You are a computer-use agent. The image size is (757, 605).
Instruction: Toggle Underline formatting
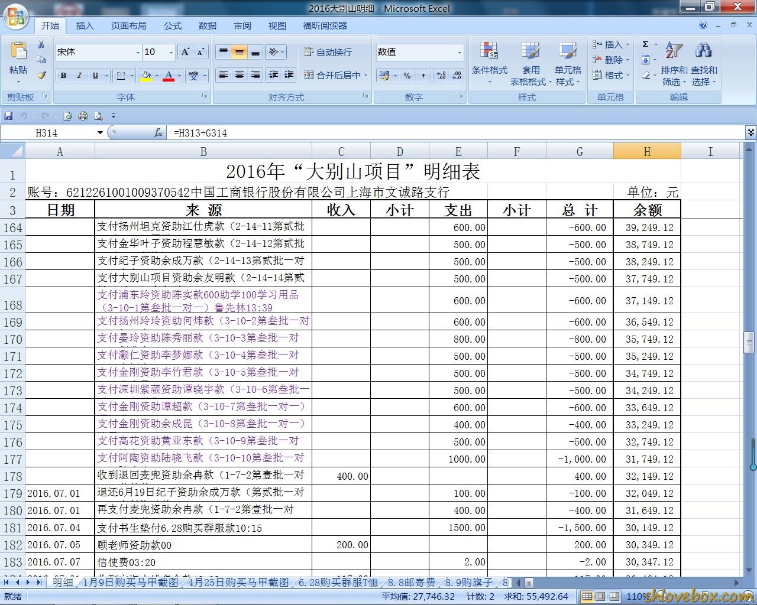click(95, 76)
